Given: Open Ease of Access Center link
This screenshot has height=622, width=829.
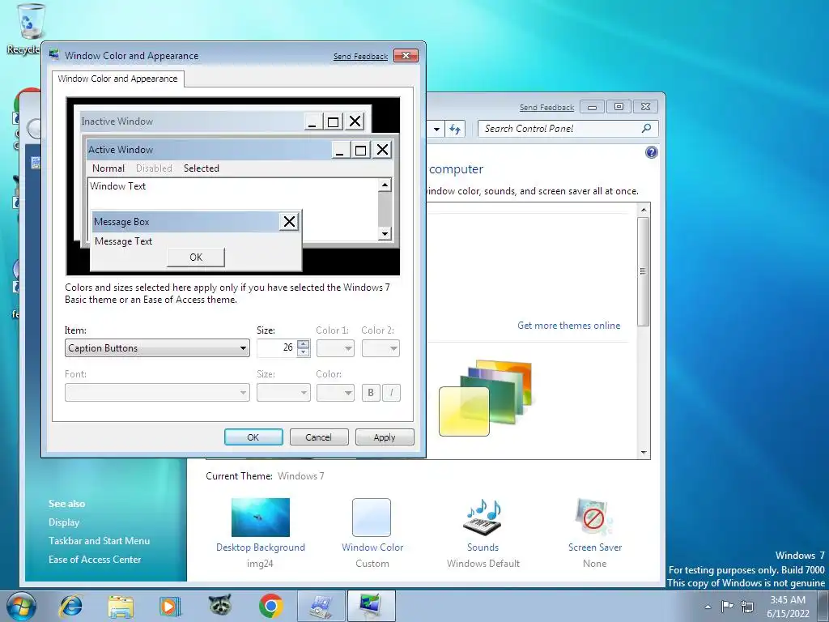Looking at the screenshot, I should coord(95,559).
